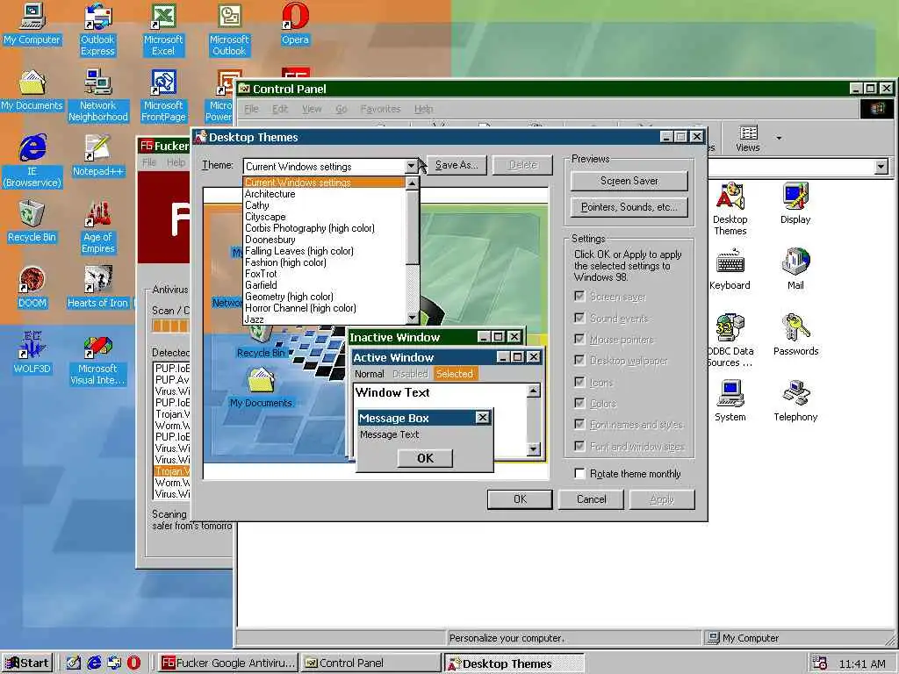Switch to Control Panel taskbar button
899x674 pixels.
(371, 663)
